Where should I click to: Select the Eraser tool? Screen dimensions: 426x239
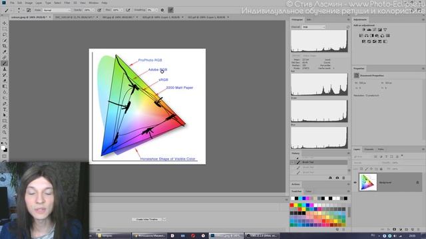click(5, 80)
